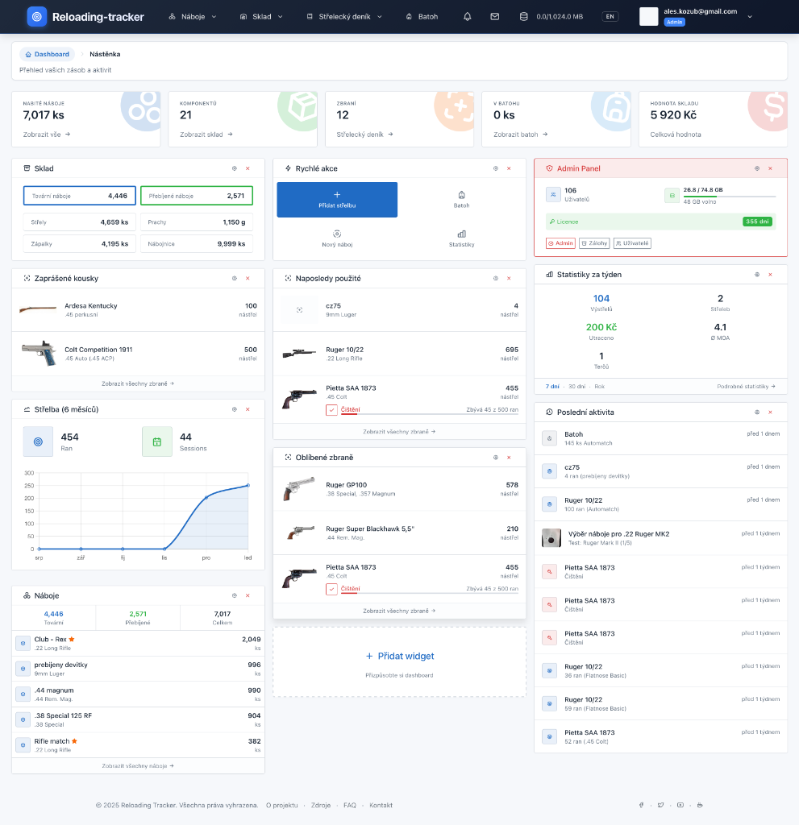This screenshot has width=799, height=825.
Task: Select the Přebíjené náboje segment in Sklad
Action: click(196, 195)
